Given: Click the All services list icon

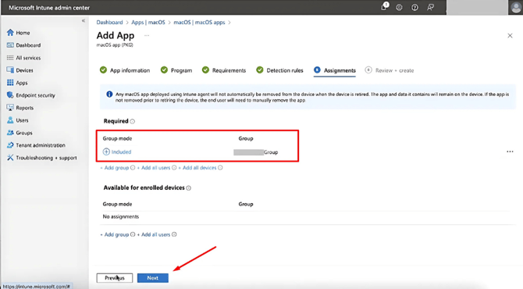Looking at the screenshot, I should pos(10,58).
